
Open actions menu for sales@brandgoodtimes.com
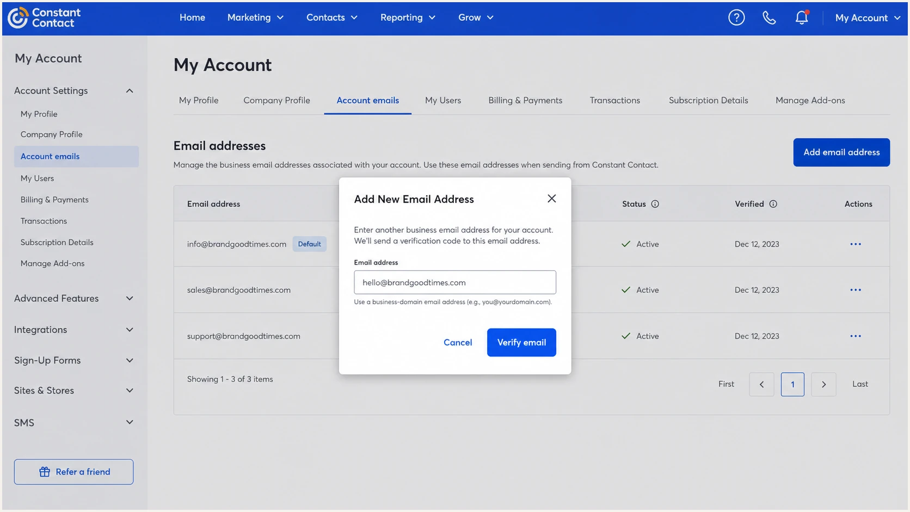point(856,290)
